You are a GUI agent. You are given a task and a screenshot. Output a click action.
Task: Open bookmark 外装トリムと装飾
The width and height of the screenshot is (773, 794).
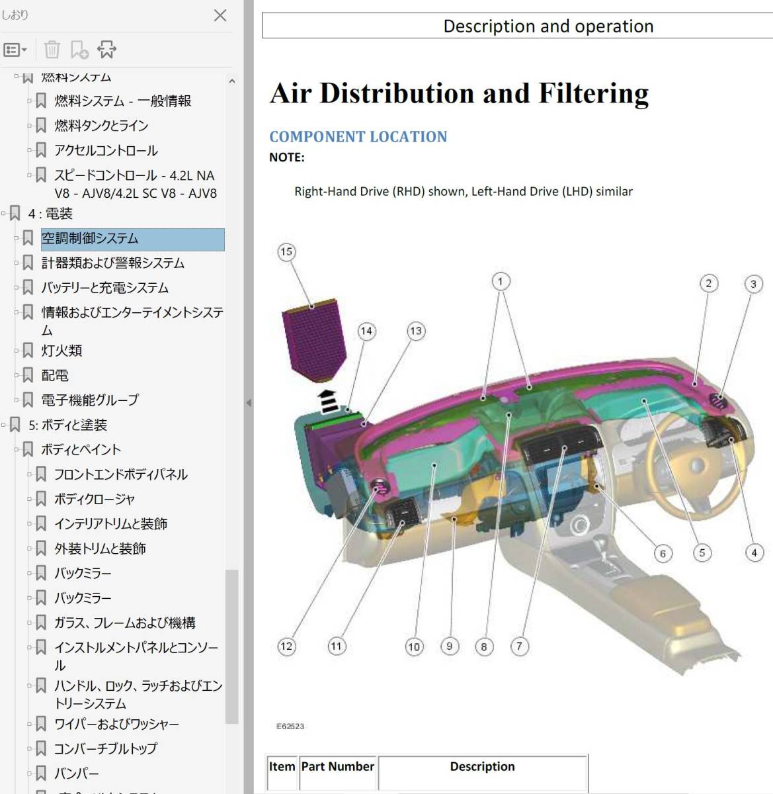pyautogui.click(x=100, y=549)
